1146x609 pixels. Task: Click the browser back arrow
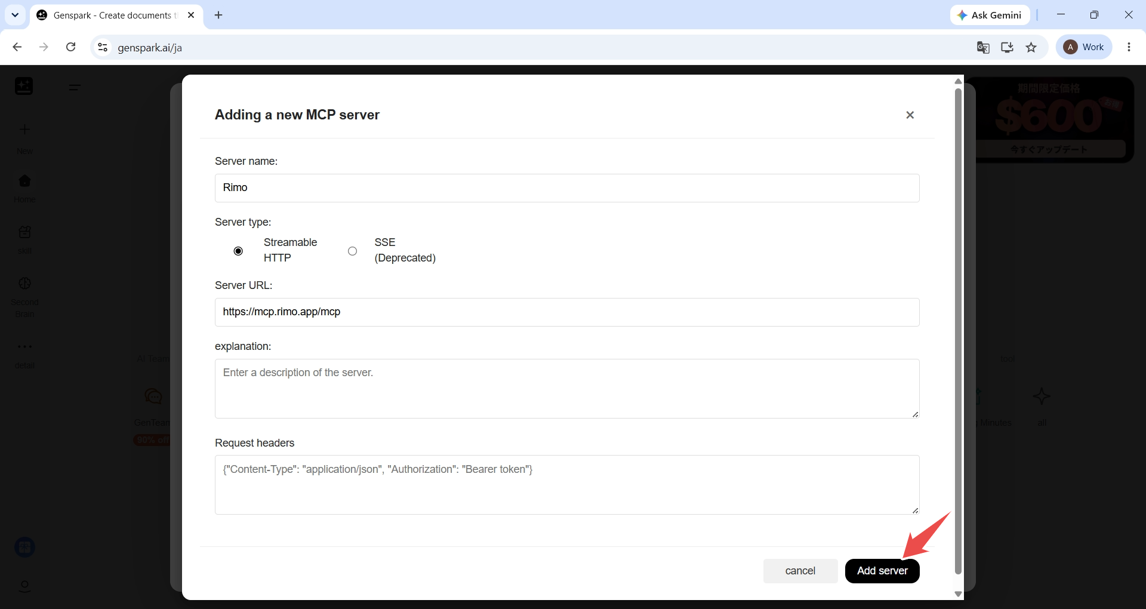click(x=17, y=47)
